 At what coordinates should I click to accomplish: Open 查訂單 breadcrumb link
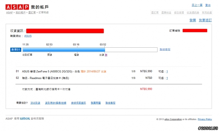click(32, 12)
